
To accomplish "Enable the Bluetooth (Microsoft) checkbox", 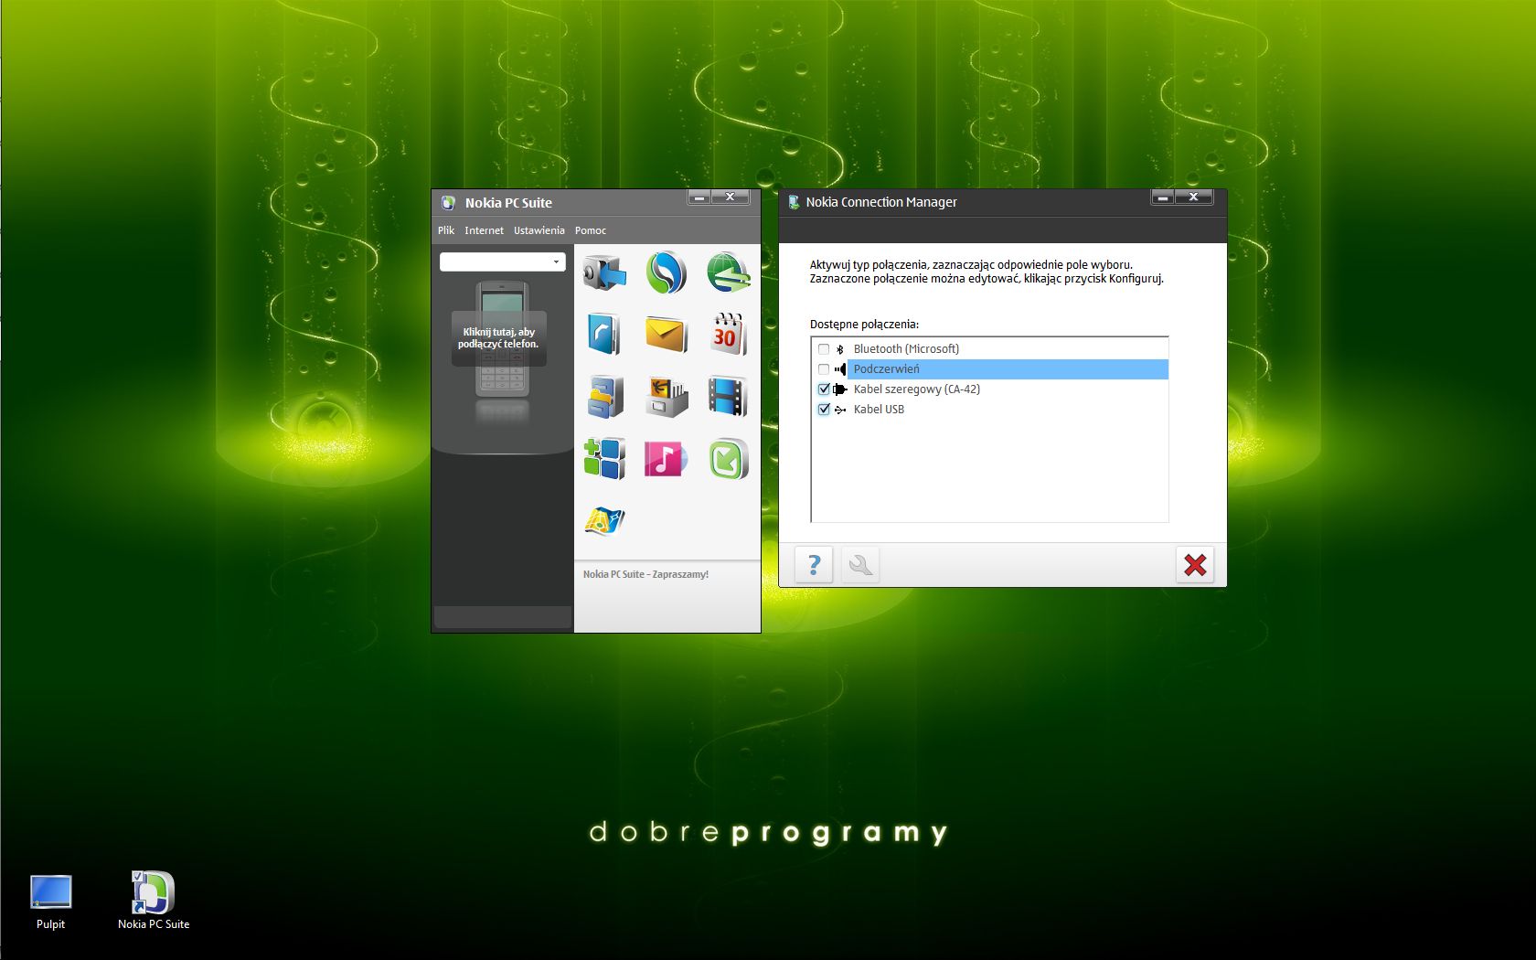I will tap(824, 349).
